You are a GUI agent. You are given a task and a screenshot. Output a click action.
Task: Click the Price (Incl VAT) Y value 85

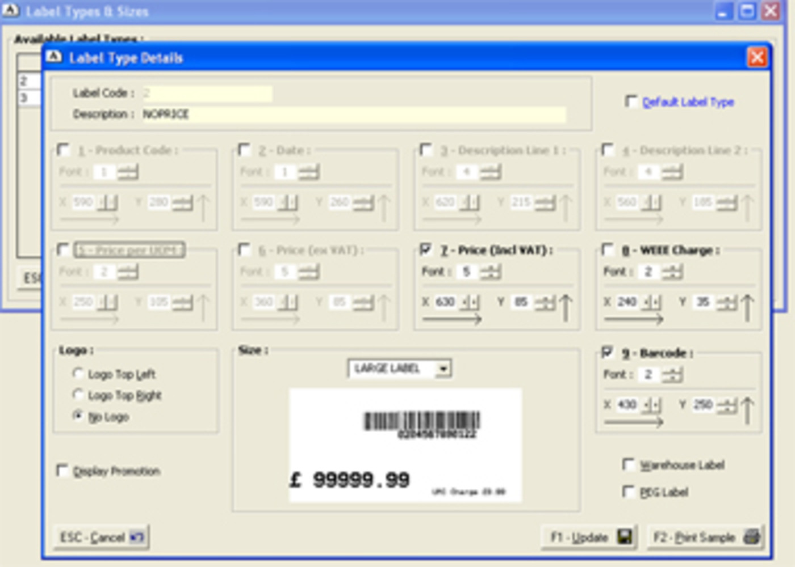tap(522, 302)
